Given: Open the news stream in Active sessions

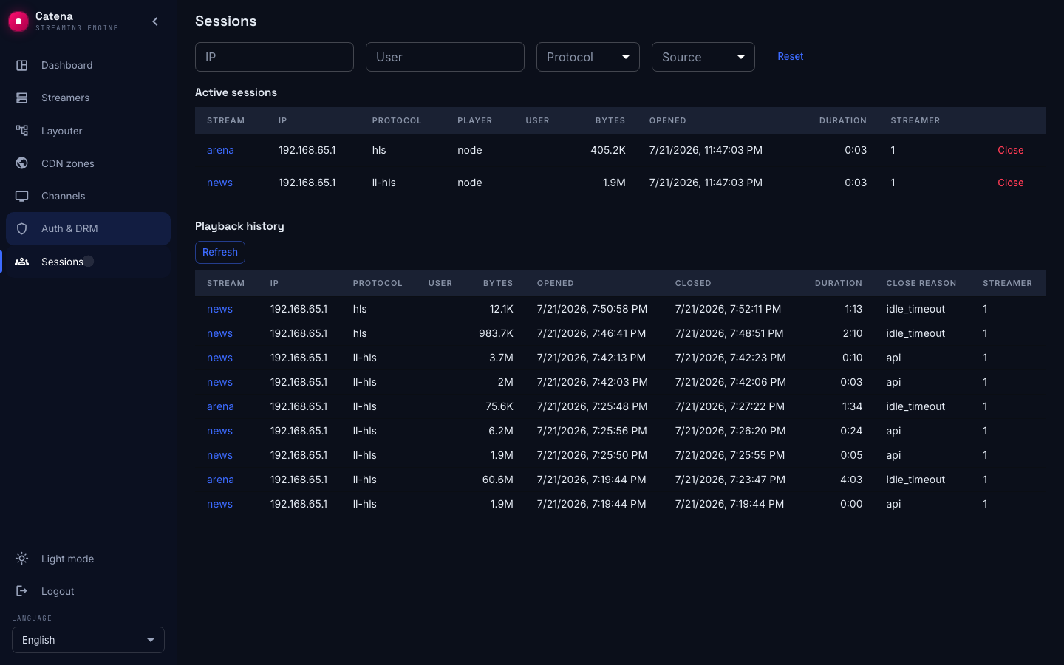Looking at the screenshot, I should point(219,183).
